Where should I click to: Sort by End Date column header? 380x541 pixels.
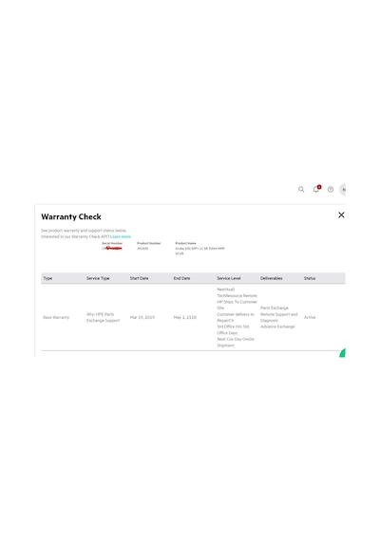181,278
